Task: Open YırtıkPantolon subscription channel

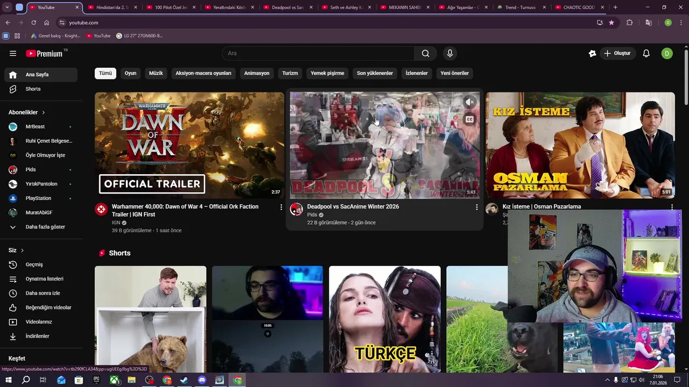Action: point(41,184)
